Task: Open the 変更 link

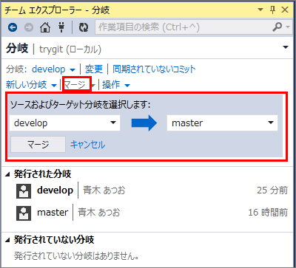Action: click(x=94, y=69)
